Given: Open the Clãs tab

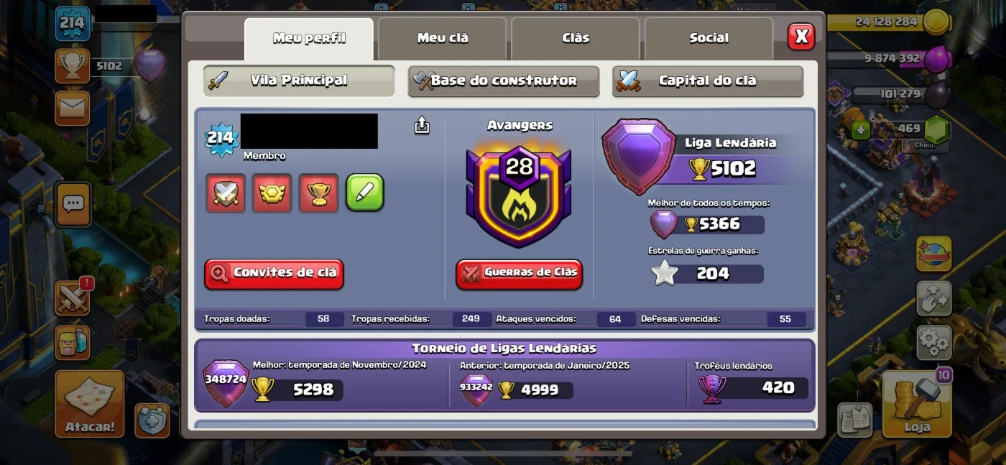Looking at the screenshot, I should click(576, 38).
